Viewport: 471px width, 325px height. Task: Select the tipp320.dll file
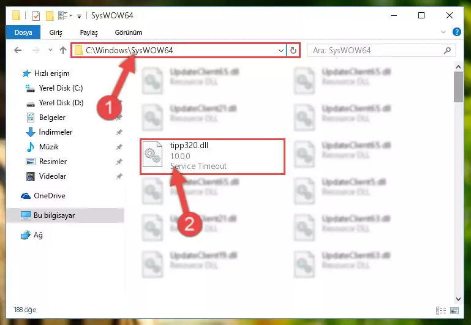[213, 156]
